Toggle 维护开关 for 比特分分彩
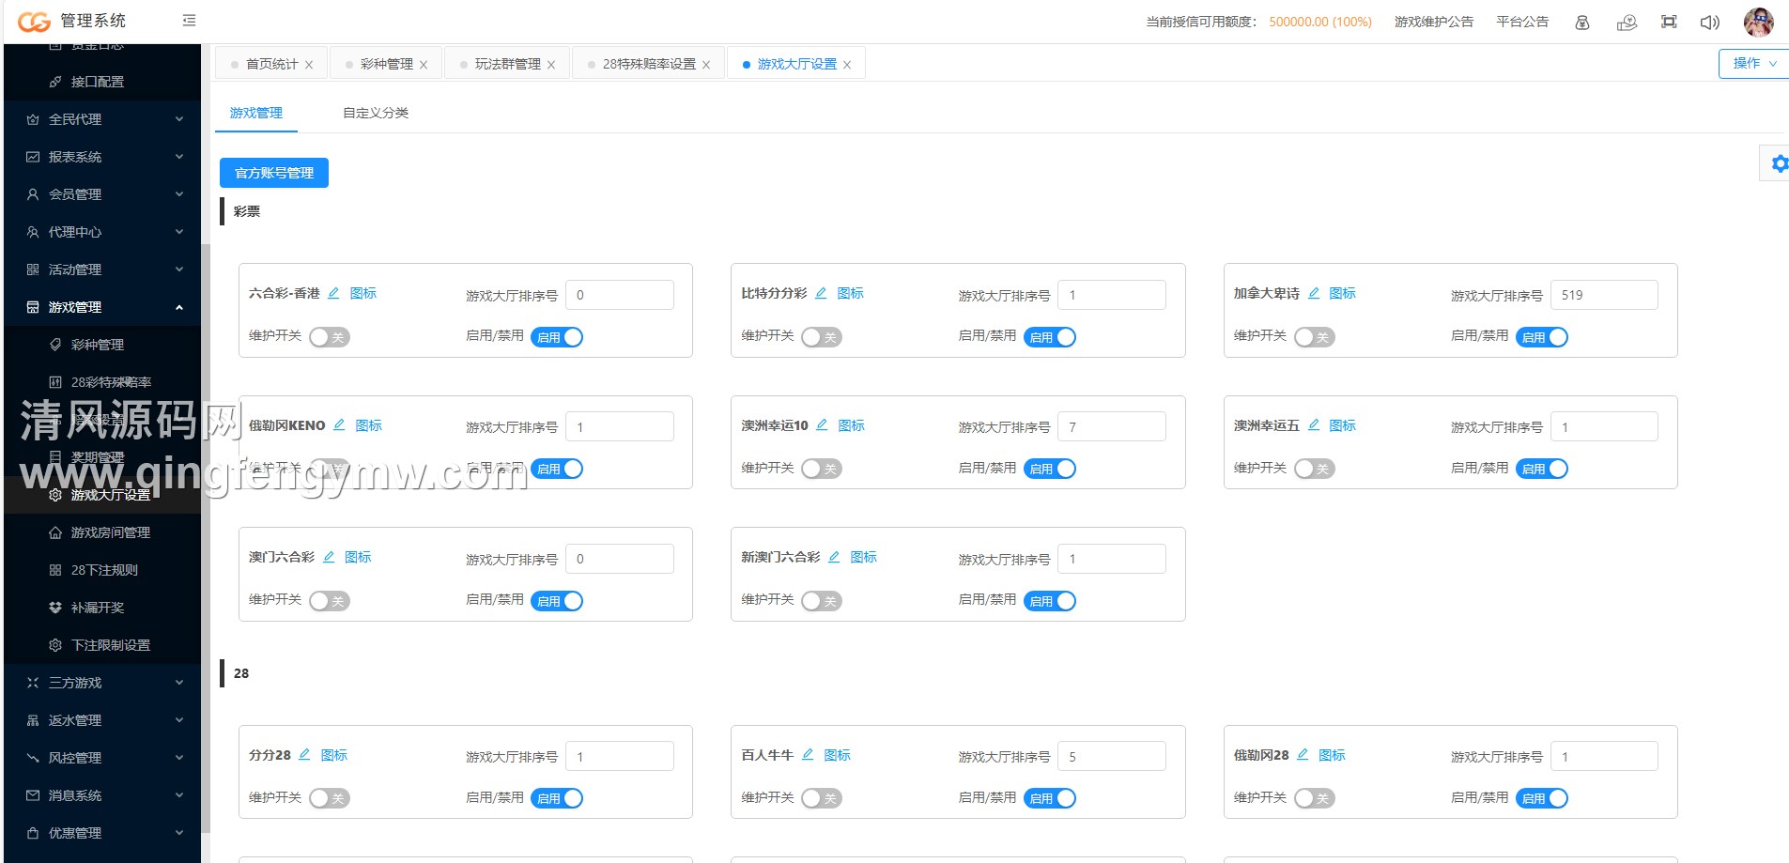This screenshot has height=863, width=1789. (x=821, y=337)
